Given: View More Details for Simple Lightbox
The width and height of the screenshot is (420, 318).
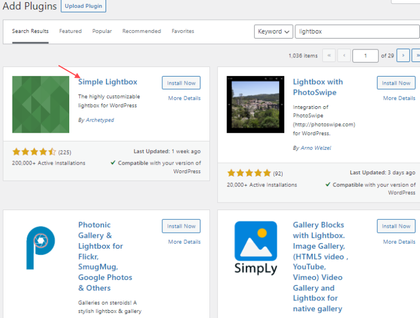Looking at the screenshot, I should click(184, 98).
